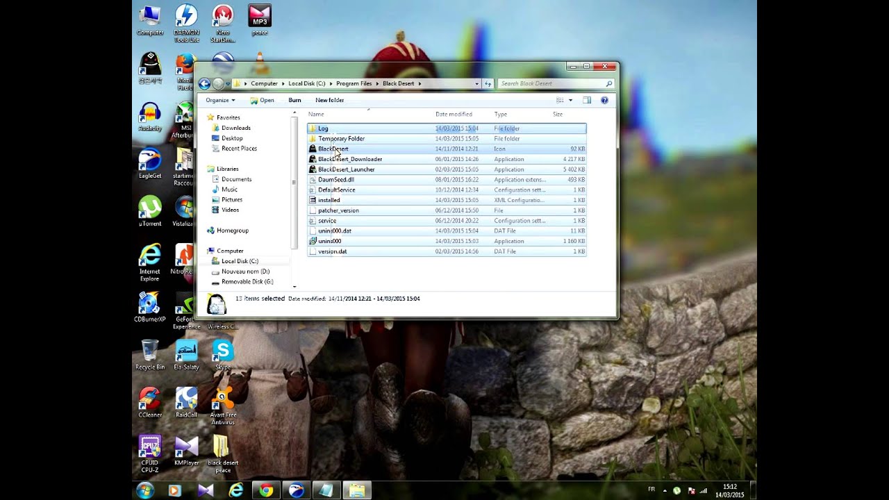
Task: Select Downloads in Favorites
Action: pyautogui.click(x=236, y=128)
